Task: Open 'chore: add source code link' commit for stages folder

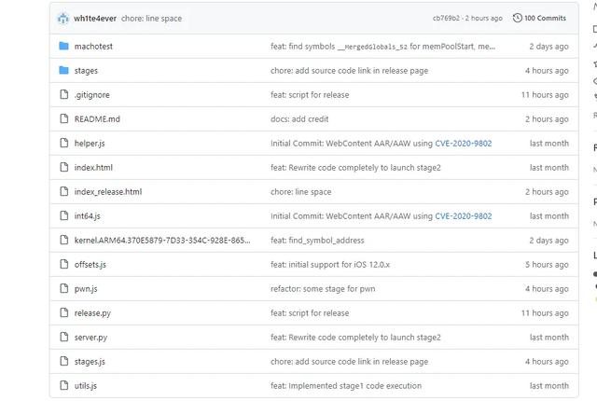Action: [349, 71]
